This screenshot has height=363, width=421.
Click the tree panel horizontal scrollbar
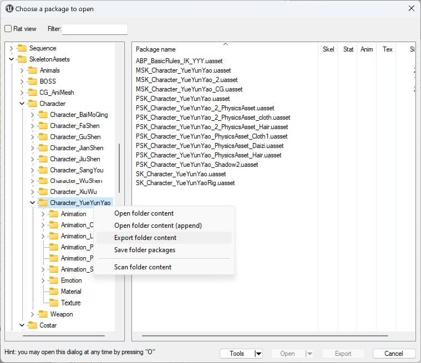point(64,336)
